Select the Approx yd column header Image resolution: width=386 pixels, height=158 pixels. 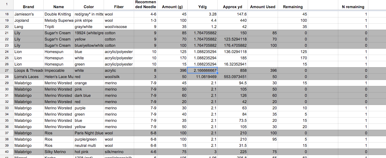pyautogui.click(x=232, y=7)
